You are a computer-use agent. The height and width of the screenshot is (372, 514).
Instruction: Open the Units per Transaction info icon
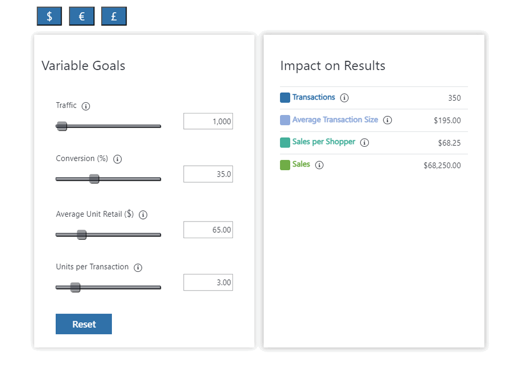coord(138,268)
